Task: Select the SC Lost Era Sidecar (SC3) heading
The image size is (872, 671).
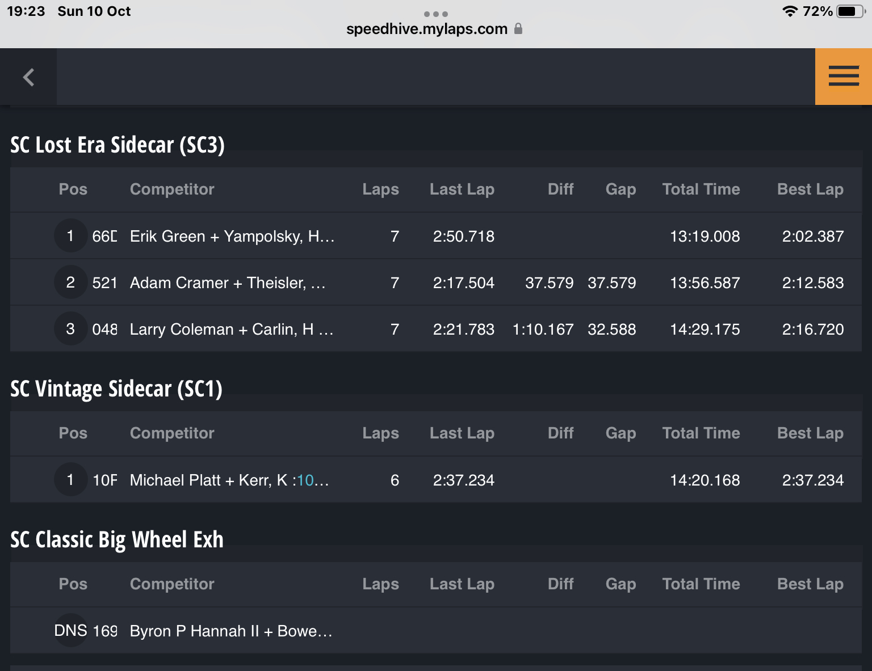Action: (118, 145)
